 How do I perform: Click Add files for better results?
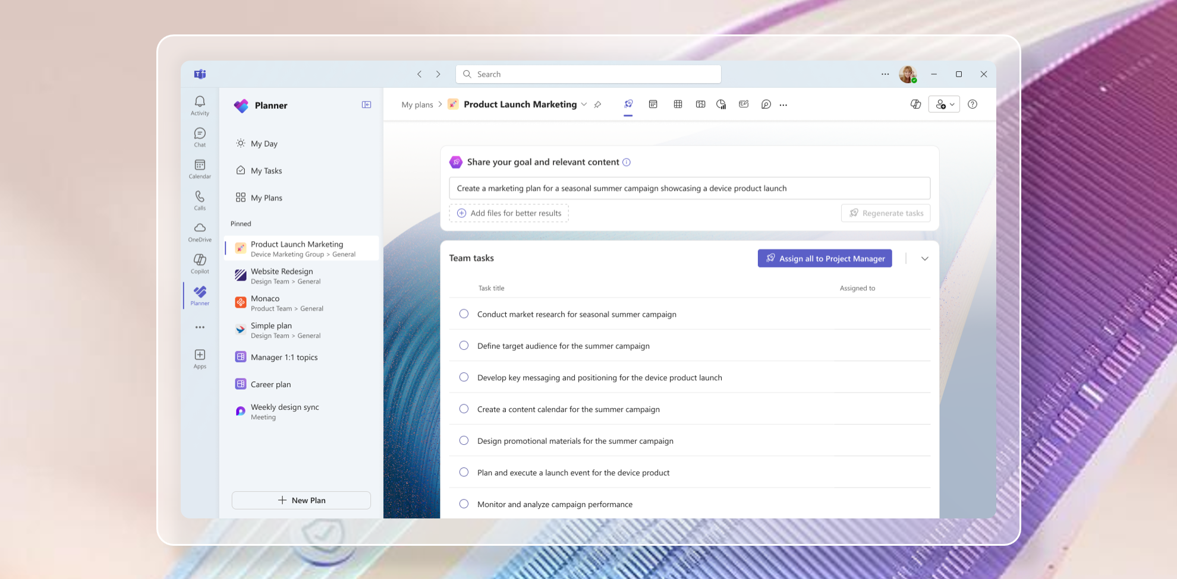coord(509,213)
